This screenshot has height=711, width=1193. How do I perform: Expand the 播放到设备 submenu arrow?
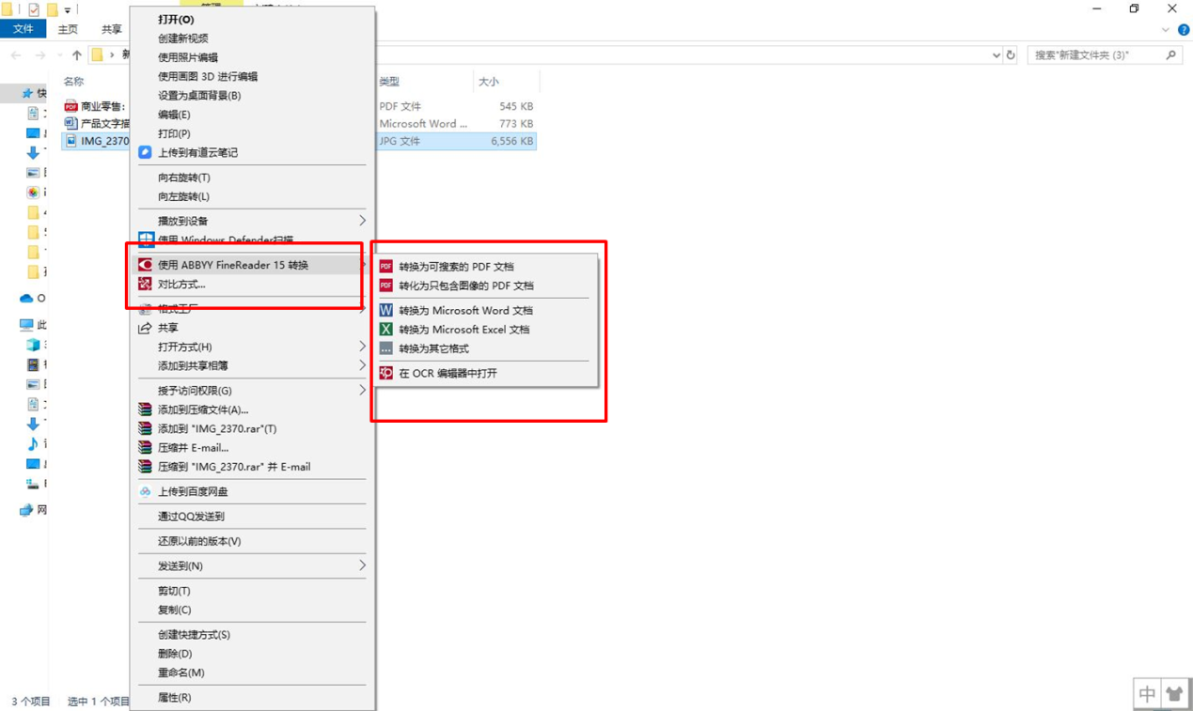362,221
